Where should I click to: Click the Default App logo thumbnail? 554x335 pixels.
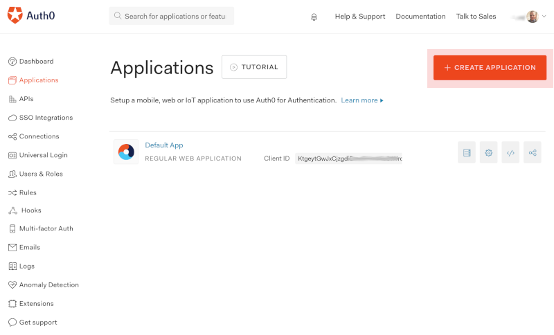[x=126, y=152]
